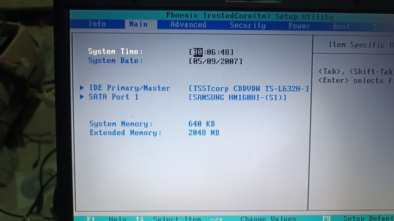Choose the SATA Port 1 entry label
The image size is (394, 221).
[x=114, y=97]
